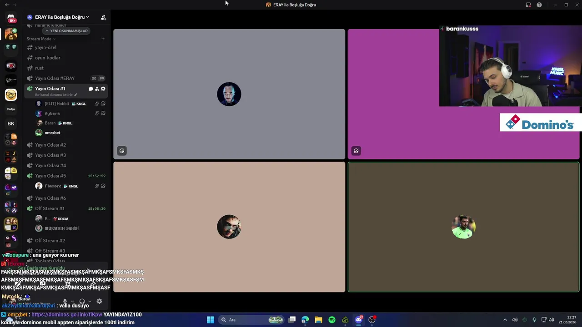Click create invite icon on Yayın Odası #1
The width and height of the screenshot is (582, 327).
tap(97, 89)
